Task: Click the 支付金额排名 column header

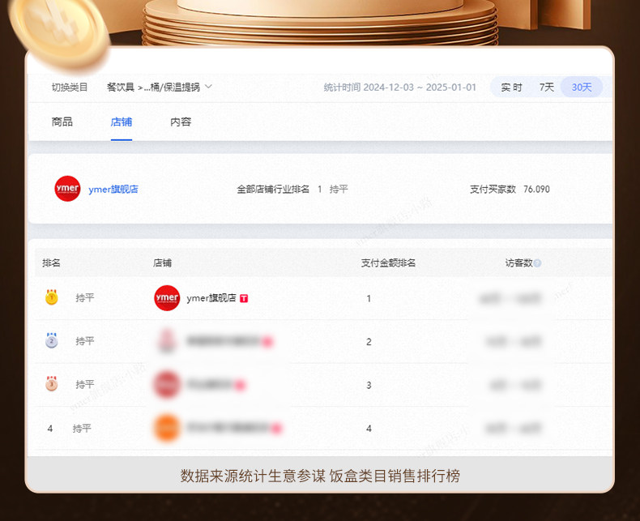Action: 388,263
